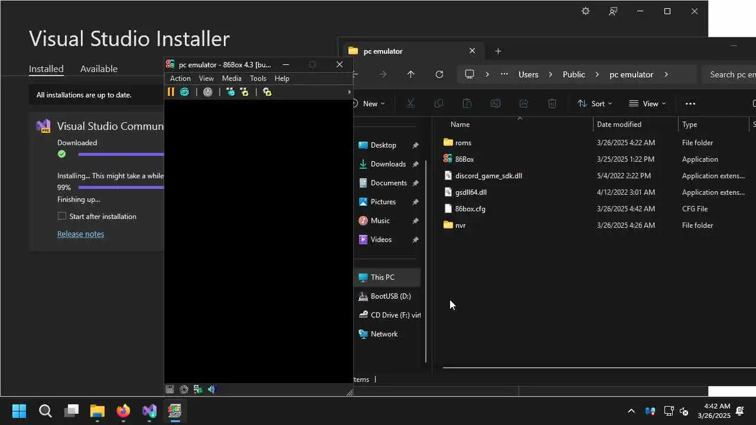The height and width of the screenshot is (425, 756).
Task: Click the Downloaded progress bar
Action: (x=120, y=154)
